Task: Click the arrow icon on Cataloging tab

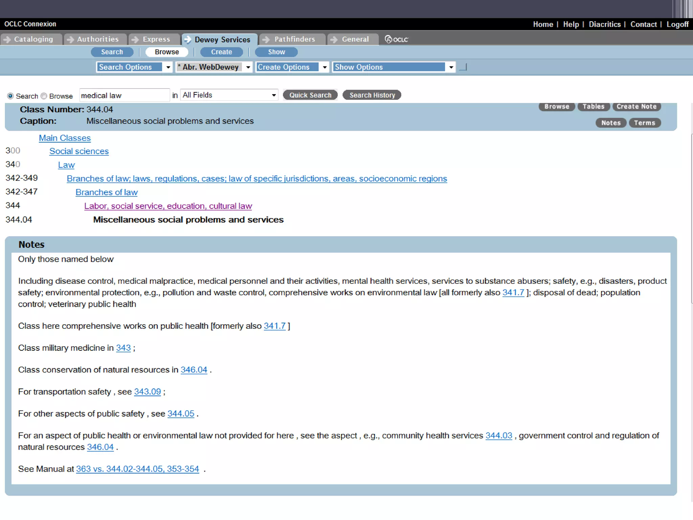Action: tap(7, 39)
